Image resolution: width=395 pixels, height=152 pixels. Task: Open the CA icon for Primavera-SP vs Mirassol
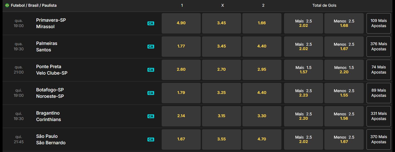(x=151, y=23)
